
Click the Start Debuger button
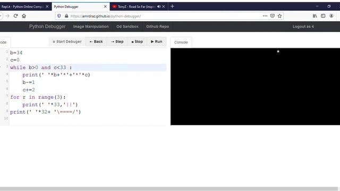coord(67,41)
